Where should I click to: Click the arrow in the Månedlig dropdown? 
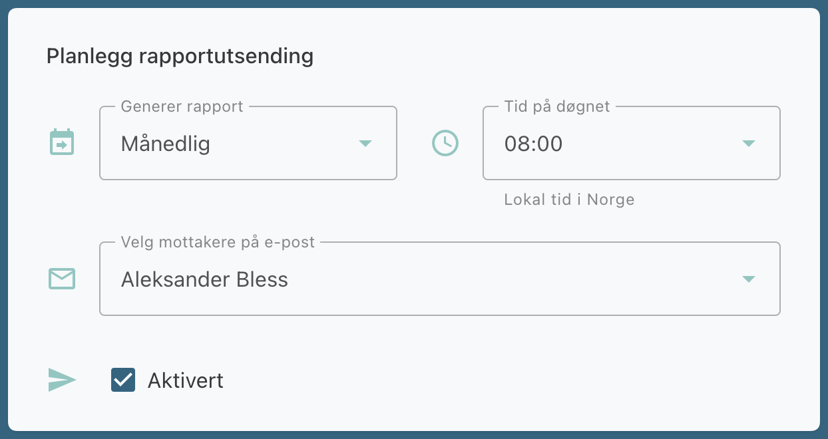pos(365,144)
